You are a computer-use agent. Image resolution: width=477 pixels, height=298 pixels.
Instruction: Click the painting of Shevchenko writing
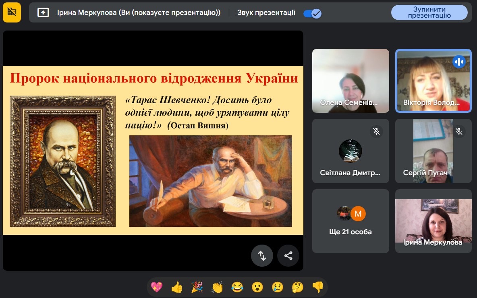211,181
